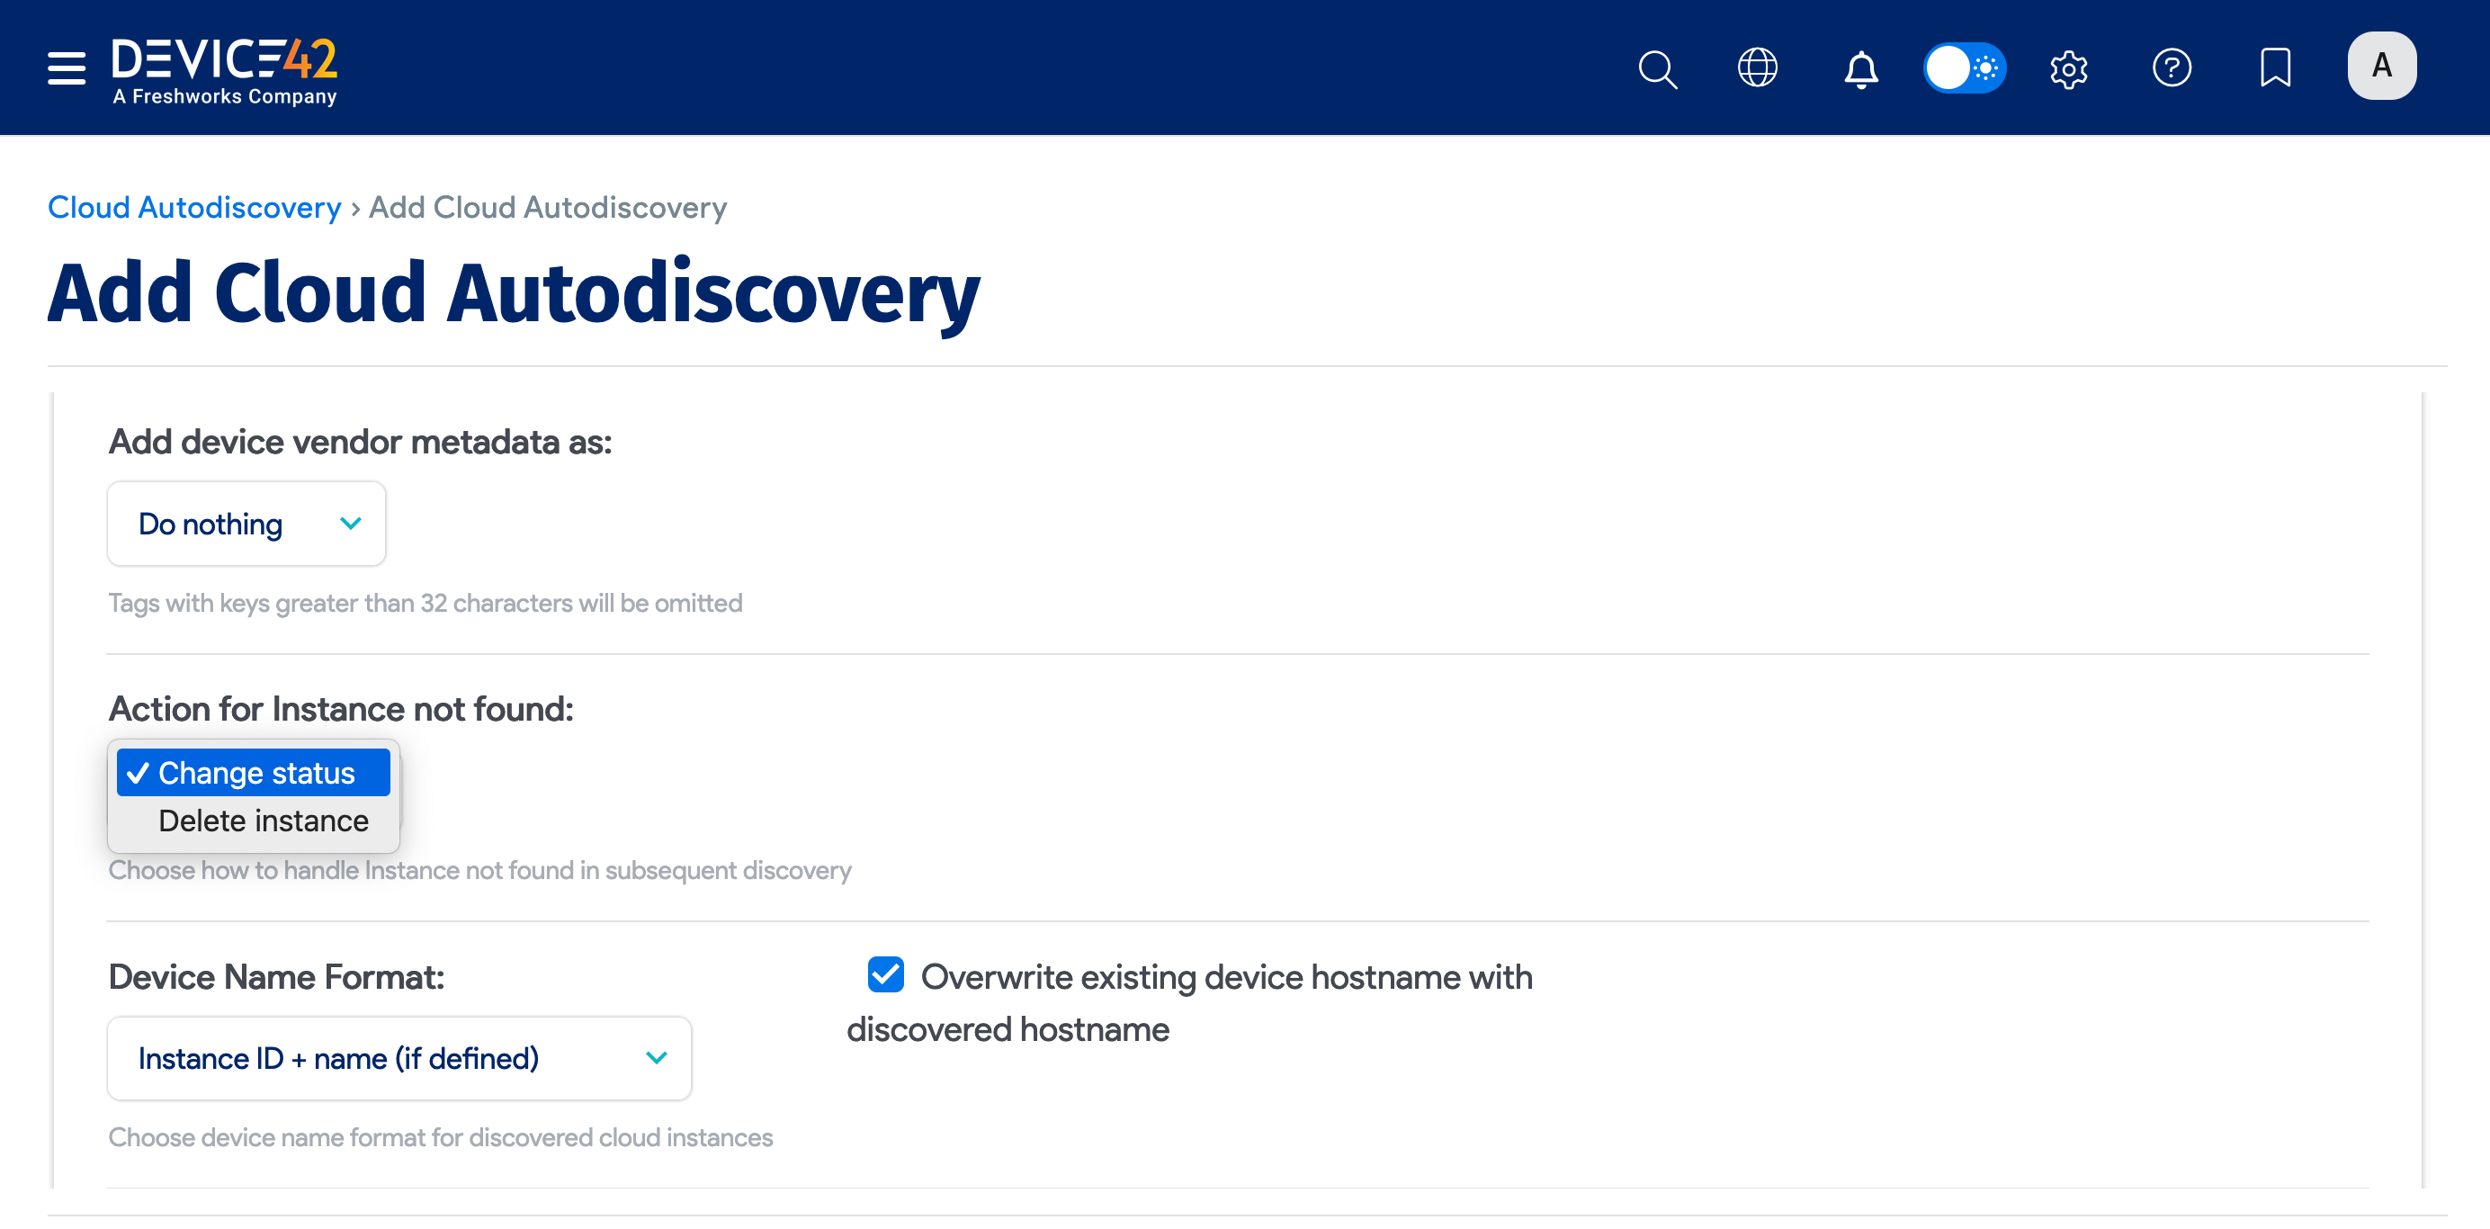
Task: Open the hamburger navigation menu
Action: pyautogui.click(x=66, y=67)
